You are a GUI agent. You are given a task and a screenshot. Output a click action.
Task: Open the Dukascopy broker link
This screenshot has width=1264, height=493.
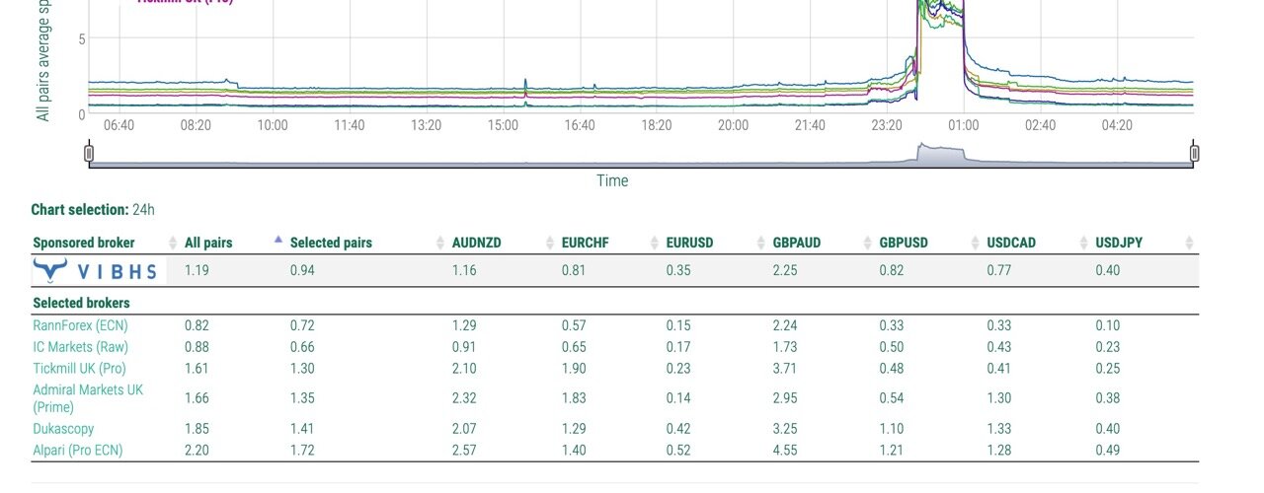pyautogui.click(x=63, y=430)
